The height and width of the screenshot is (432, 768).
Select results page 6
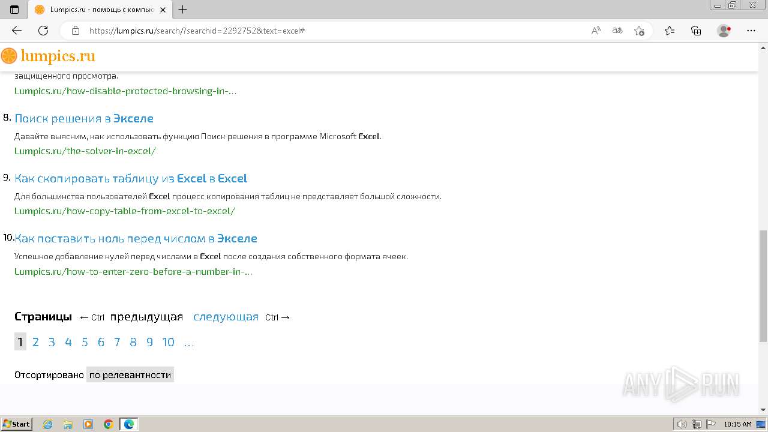coord(101,342)
